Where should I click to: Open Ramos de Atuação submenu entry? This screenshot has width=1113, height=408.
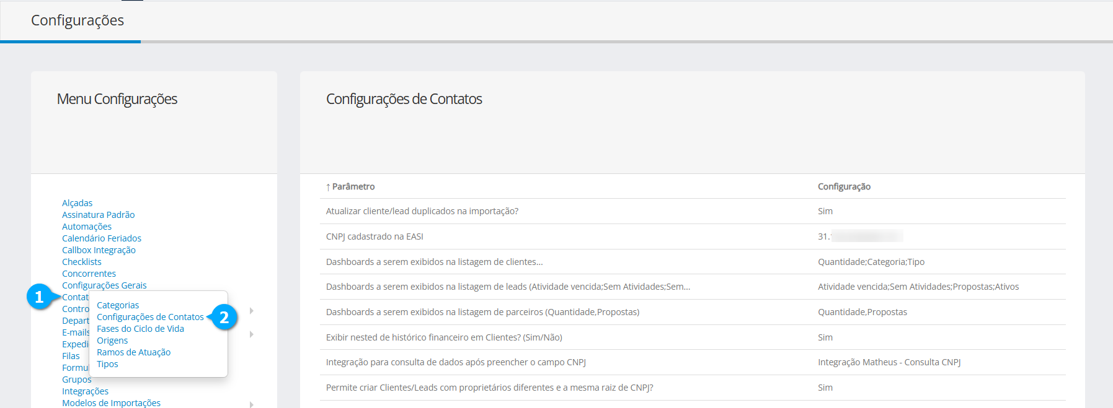133,352
